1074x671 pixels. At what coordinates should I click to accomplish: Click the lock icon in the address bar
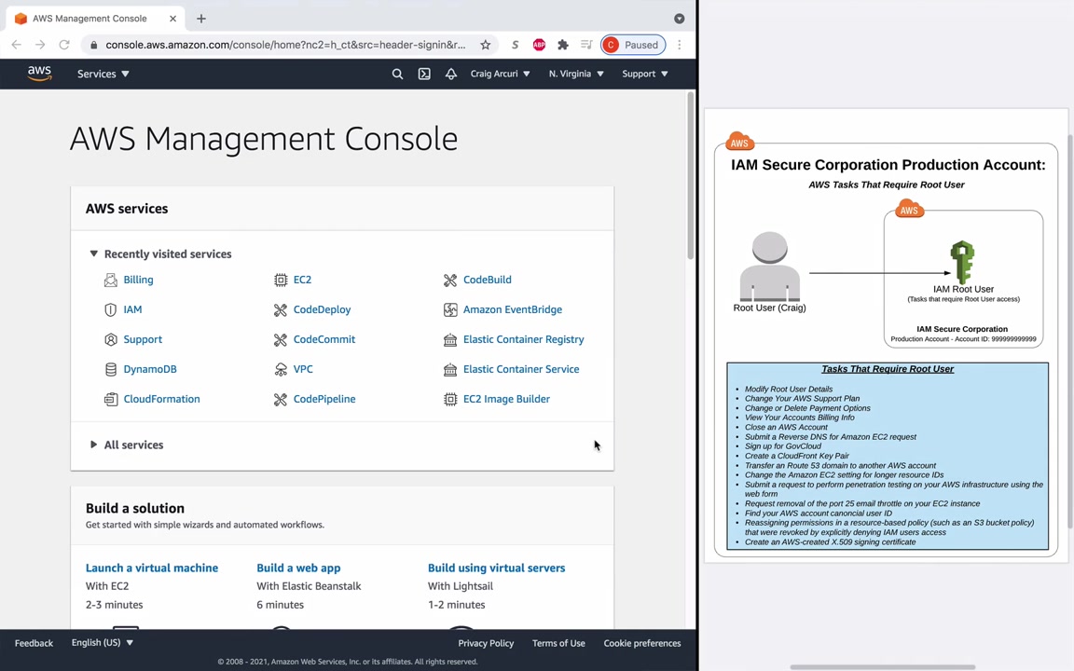pos(94,45)
